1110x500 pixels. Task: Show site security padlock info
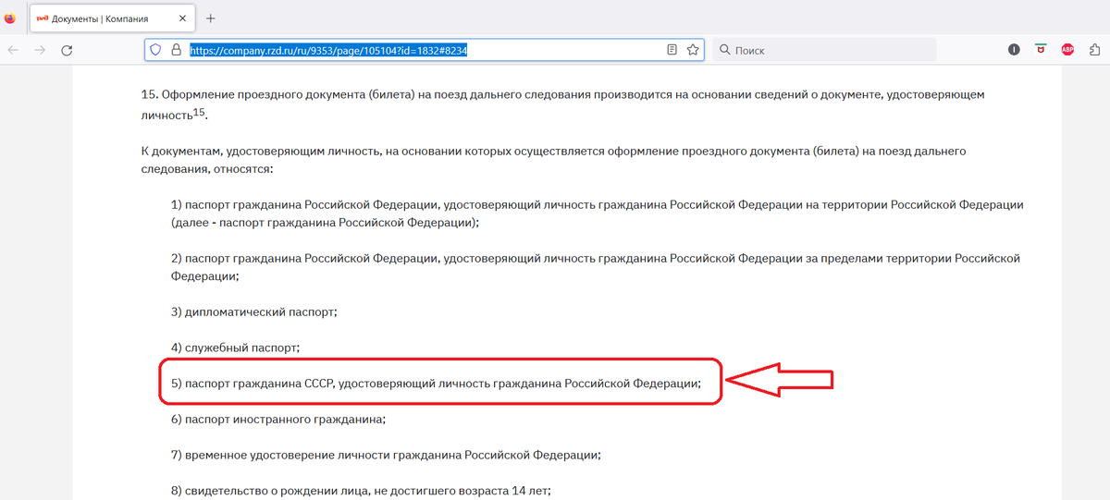coord(175,50)
